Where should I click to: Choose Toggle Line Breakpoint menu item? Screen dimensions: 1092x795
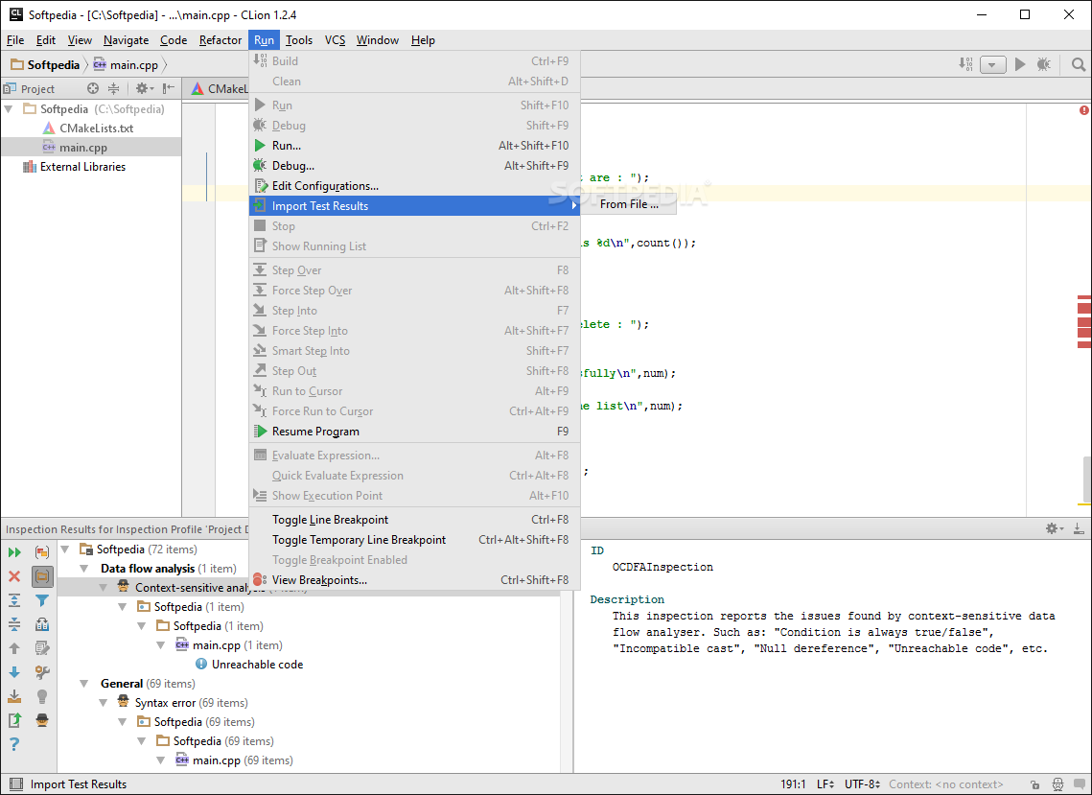pyautogui.click(x=415, y=520)
